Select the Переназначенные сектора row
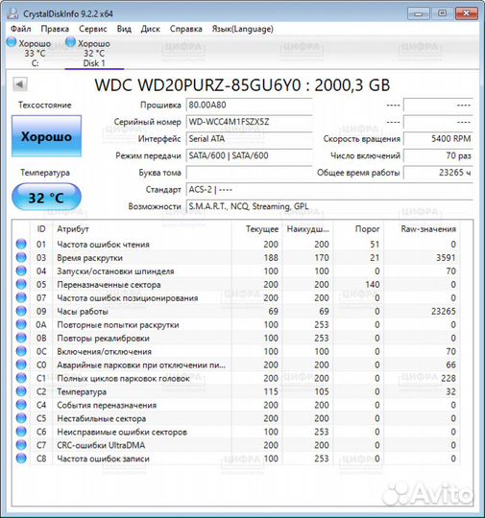 (x=236, y=284)
